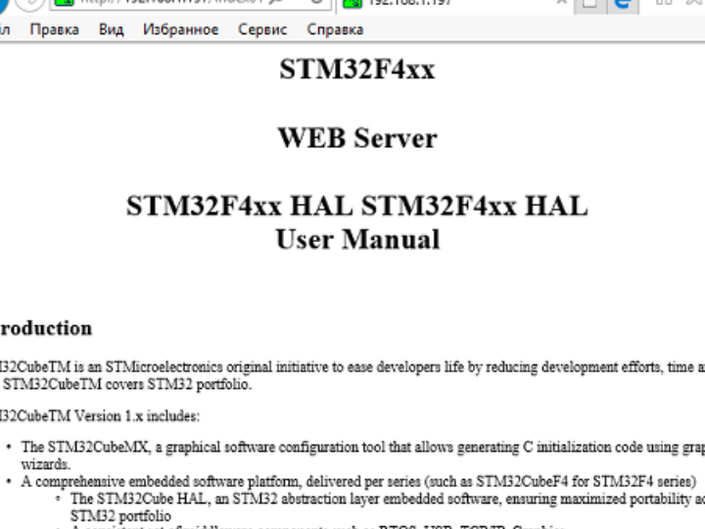Click the favicon on the 192.168.1.197 tab
The width and height of the screenshot is (705, 529).
tap(351, 3)
